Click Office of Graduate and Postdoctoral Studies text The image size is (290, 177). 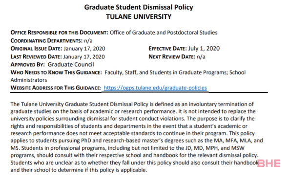[164, 33]
